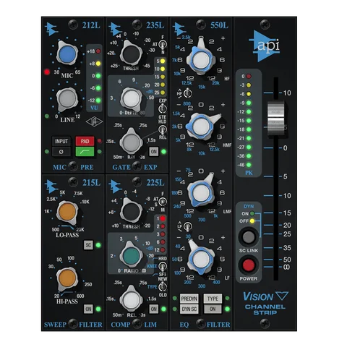Click the GATE EXP module label

135,167
